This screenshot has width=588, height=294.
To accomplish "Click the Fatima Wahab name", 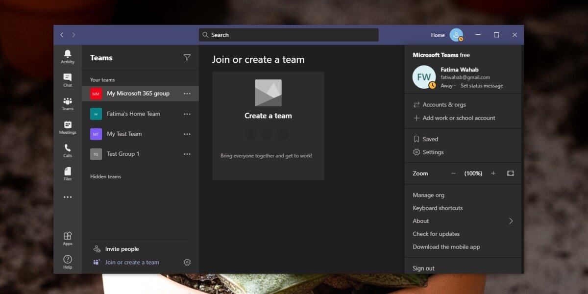I will [x=460, y=70].
